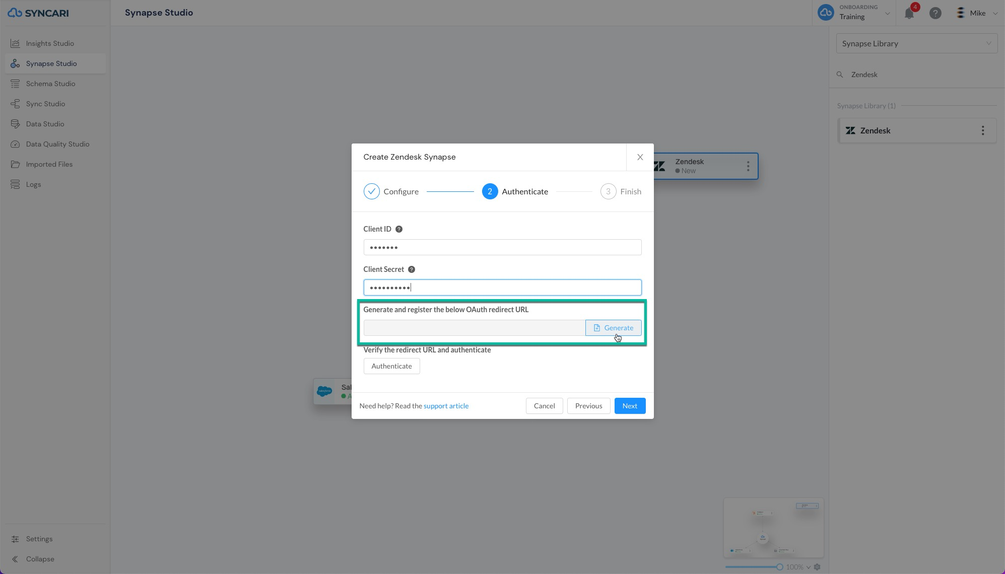This screenshot has width=1005, height=574.
Task: Cancel the synapse creation
Action: click(544, 406)
